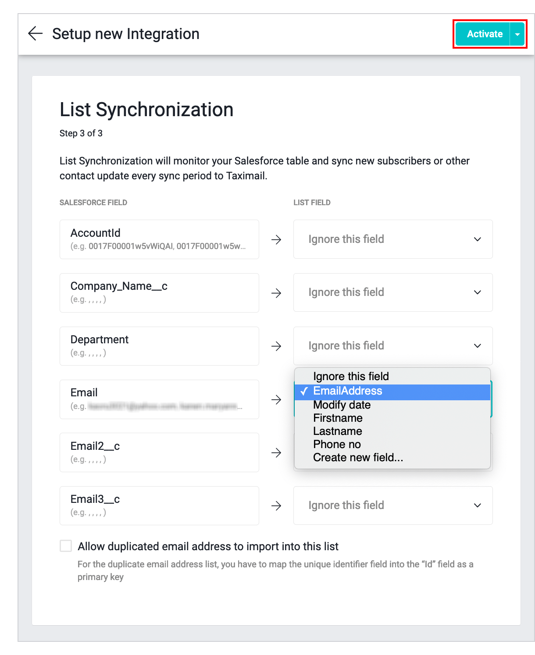Choose EmailAddress option in the menu

tap(348, 391)
